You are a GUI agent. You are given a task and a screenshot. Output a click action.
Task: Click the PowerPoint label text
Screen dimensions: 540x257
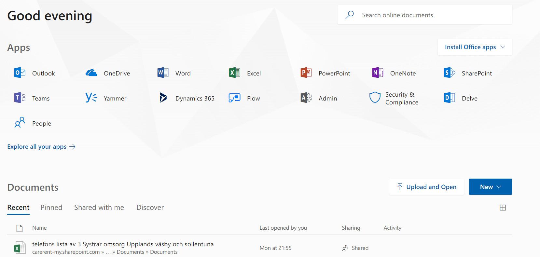pyautogui.click(x=334, y=73)
